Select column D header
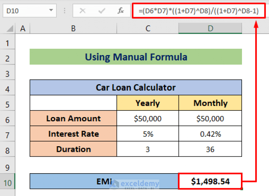The image size is (269, 196). point(210,28)
